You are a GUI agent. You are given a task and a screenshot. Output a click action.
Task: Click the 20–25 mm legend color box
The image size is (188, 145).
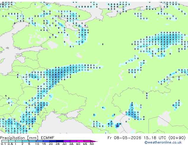[x=53, y=141]
